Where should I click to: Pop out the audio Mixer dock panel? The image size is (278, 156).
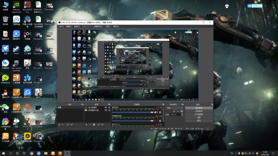tap(163, 104)
